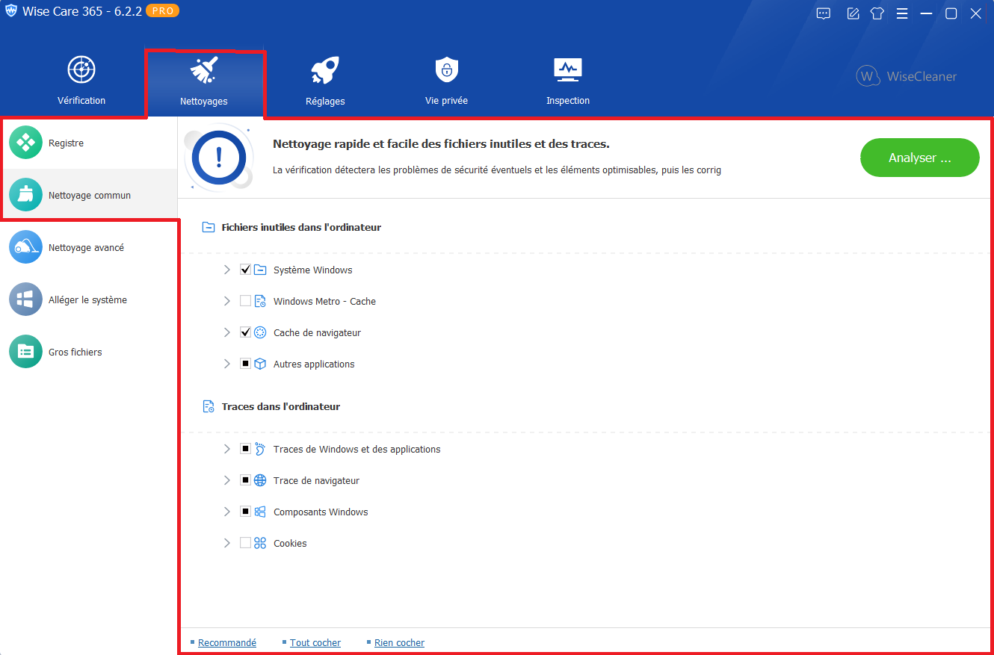Click the PRO badge

coord(162,11)
